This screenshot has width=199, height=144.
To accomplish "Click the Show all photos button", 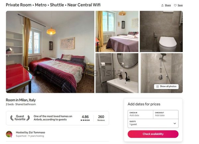I will (x=166, y=86).
